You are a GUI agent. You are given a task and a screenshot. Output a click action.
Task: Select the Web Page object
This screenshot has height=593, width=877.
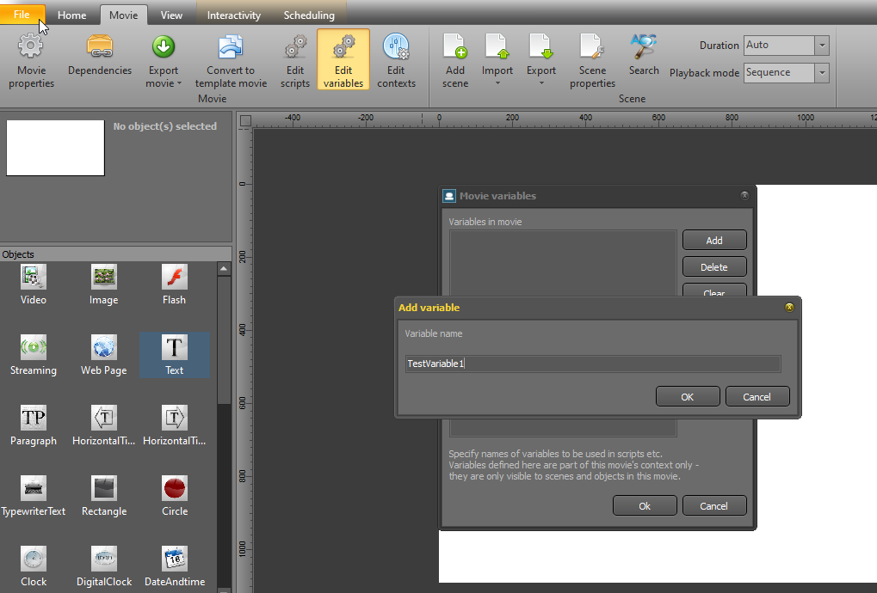(103, 355)
